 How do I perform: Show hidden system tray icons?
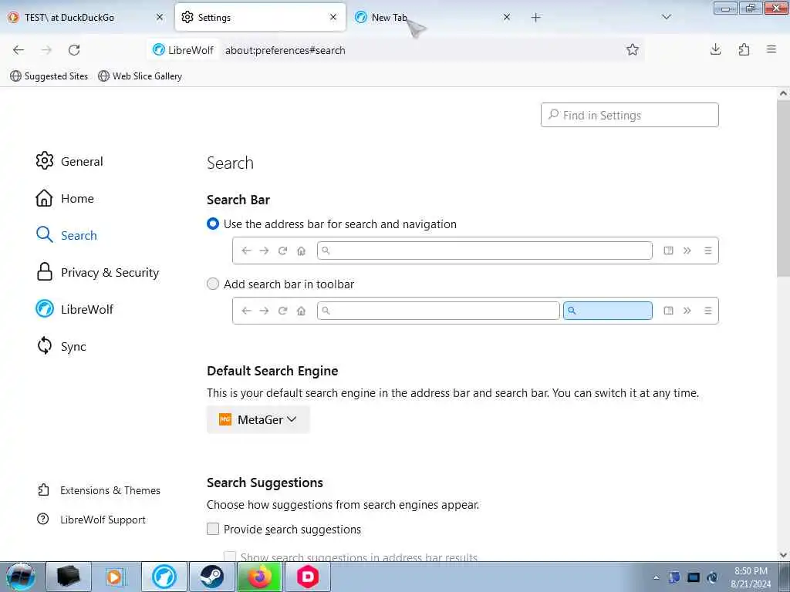pos(656,577)
